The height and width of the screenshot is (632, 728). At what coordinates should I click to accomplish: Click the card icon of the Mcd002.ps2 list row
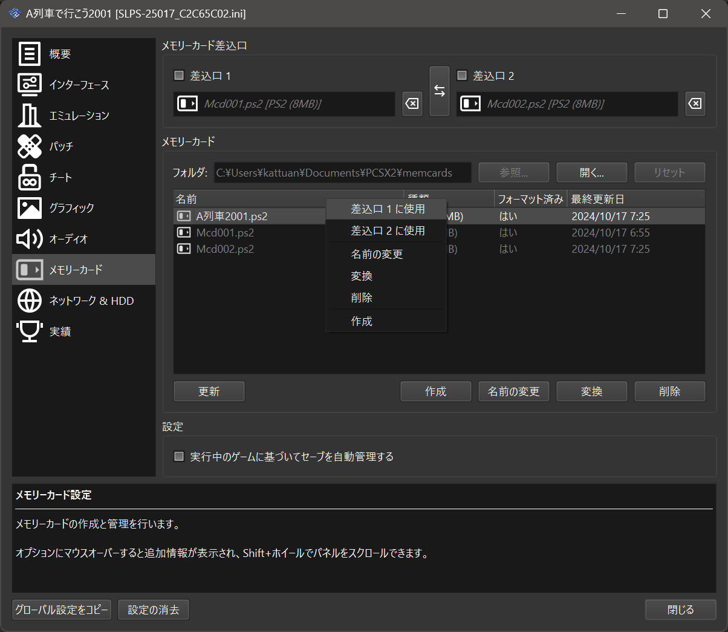tap(184, 249)
